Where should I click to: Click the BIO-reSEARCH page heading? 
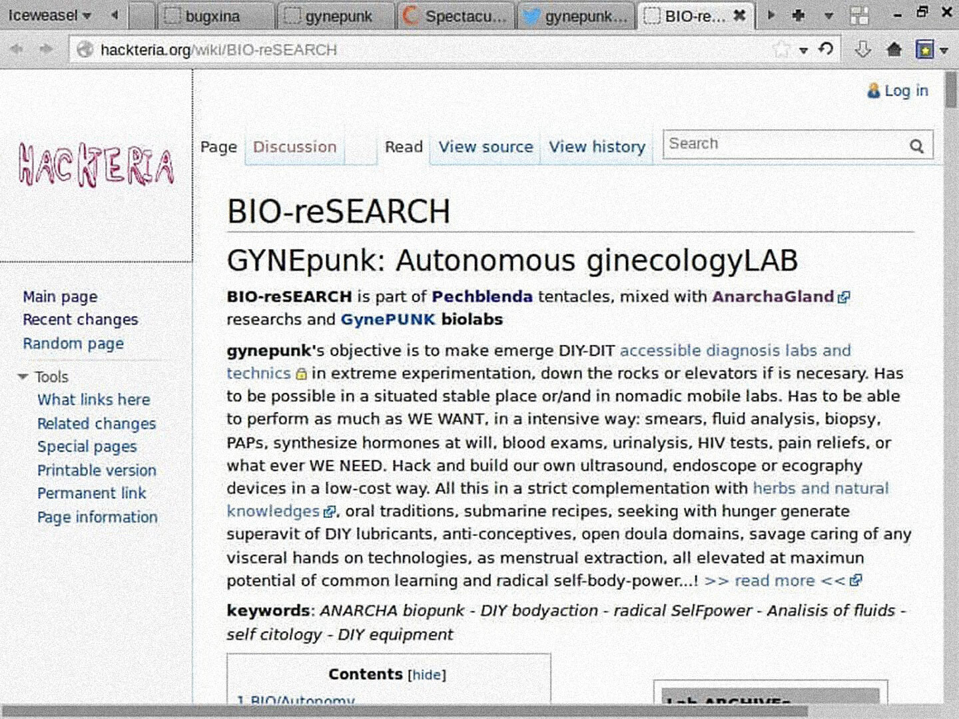[338, 212]
